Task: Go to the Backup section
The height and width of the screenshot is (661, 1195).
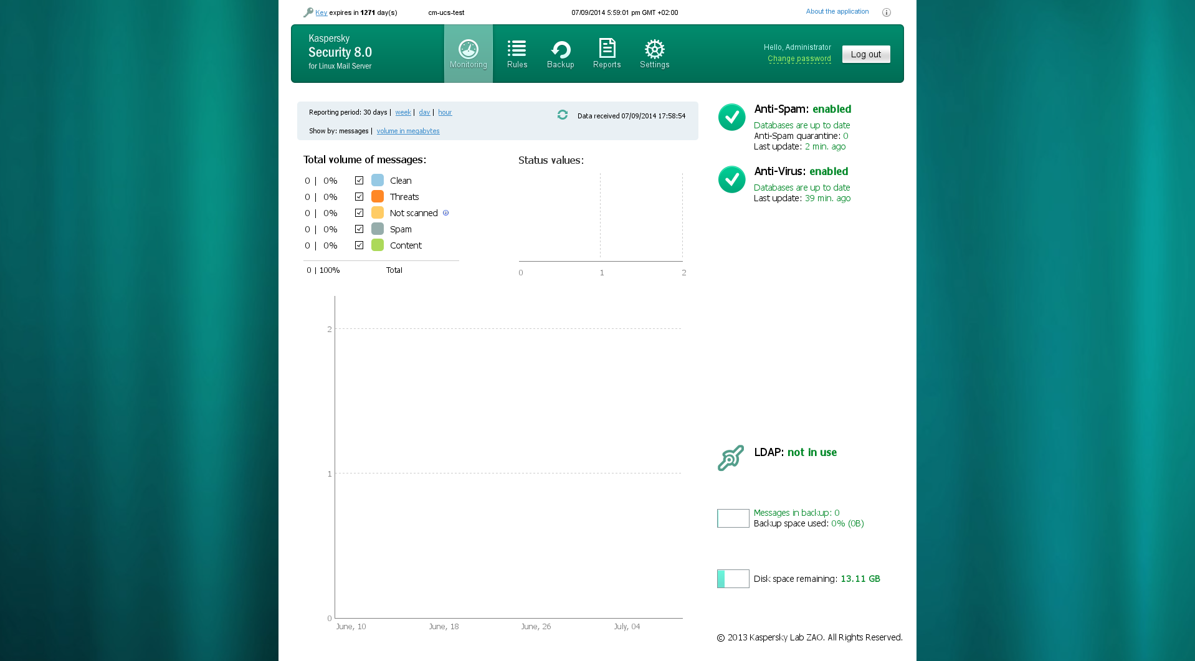Action: (560, 54)
